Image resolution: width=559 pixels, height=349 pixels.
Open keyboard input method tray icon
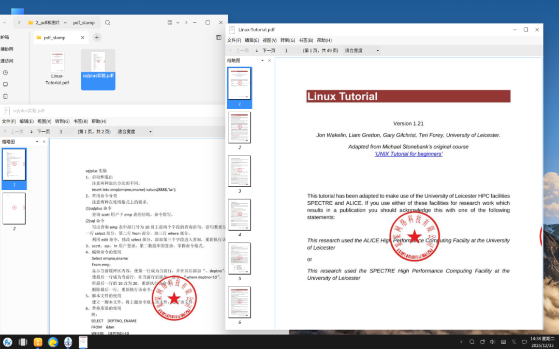pos(504,342)
